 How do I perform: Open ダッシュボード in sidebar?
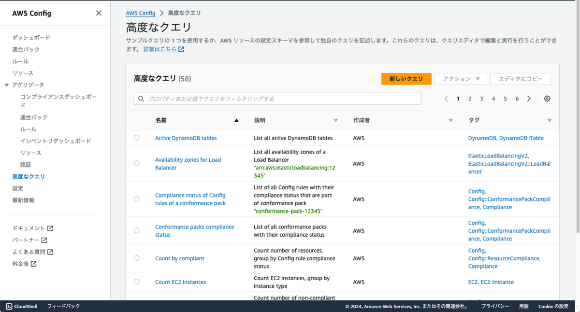click(31, 38)
